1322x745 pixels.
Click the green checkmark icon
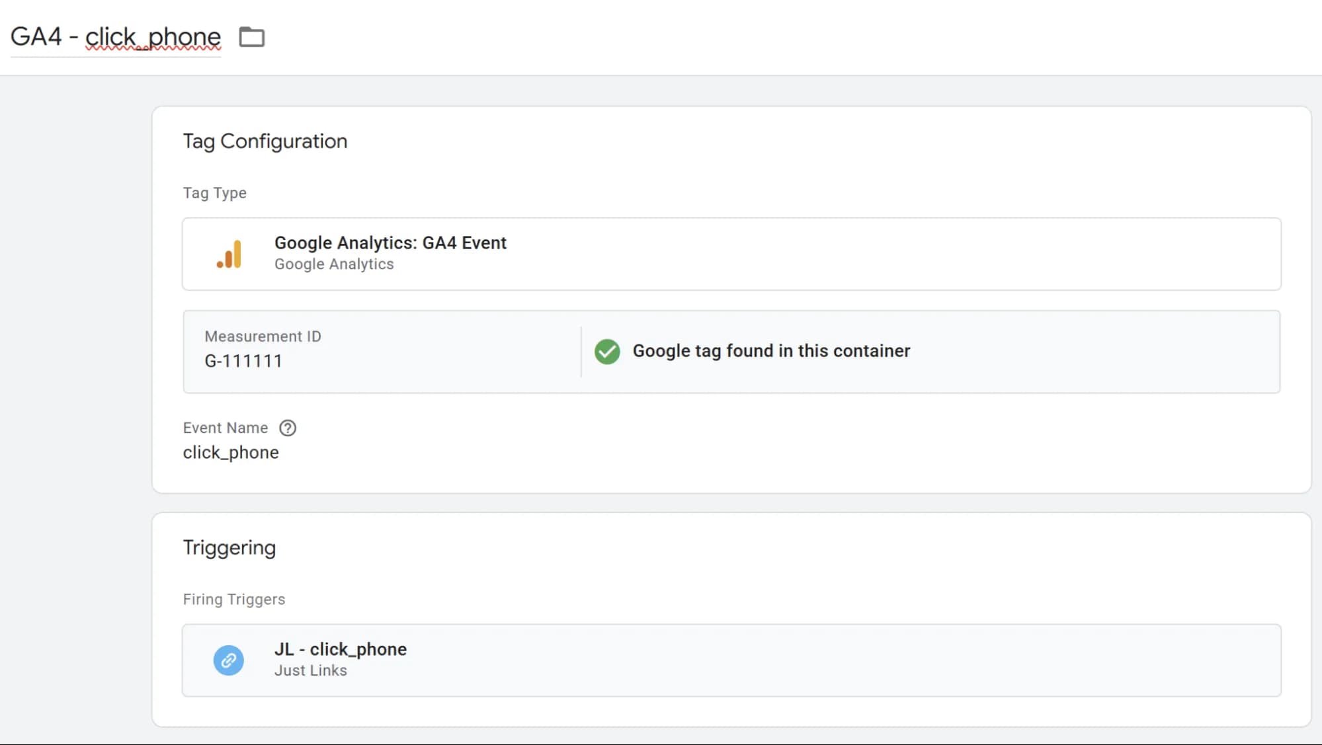point(607,352)
